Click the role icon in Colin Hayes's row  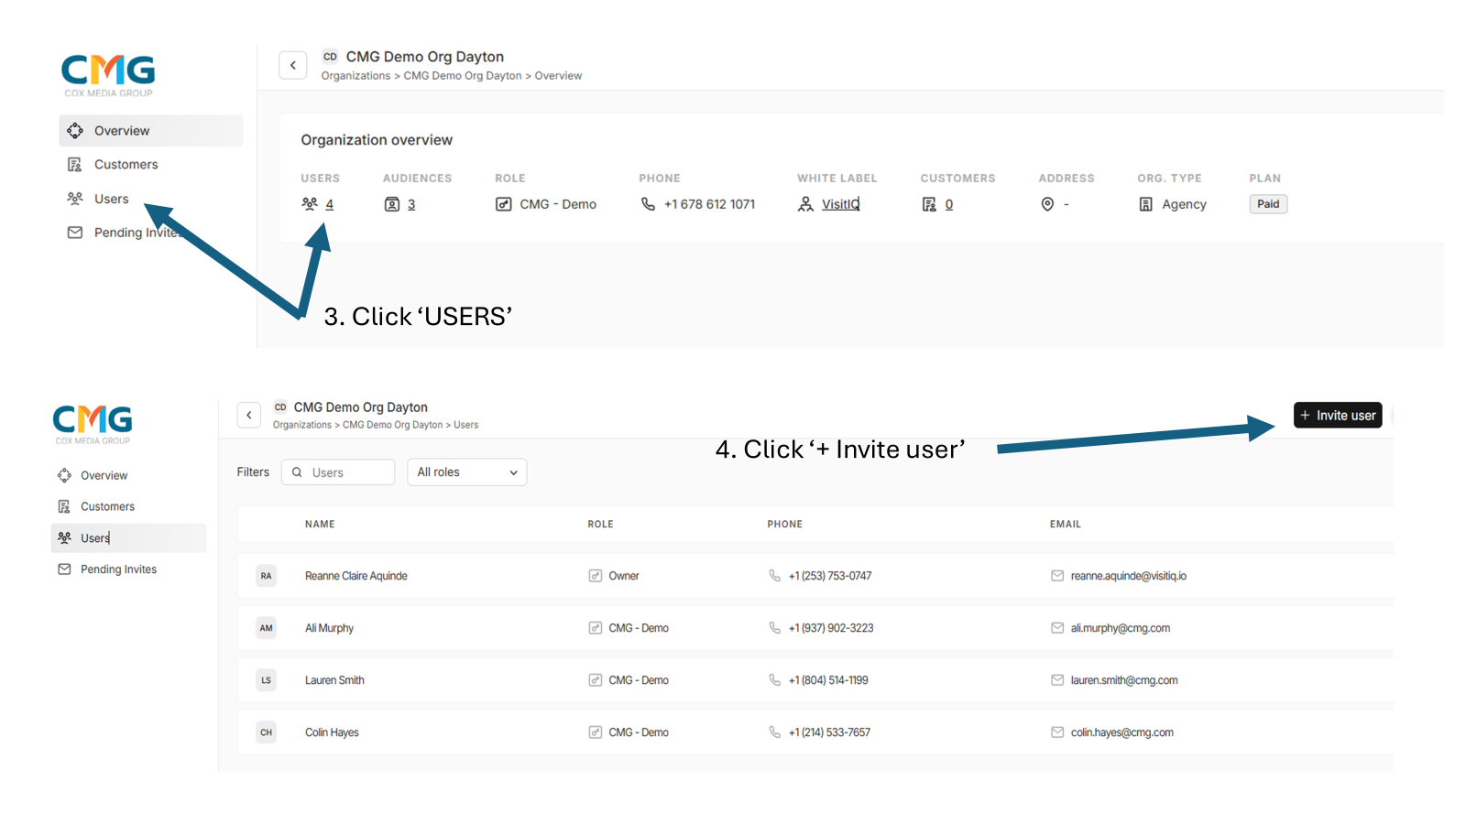[x=596, y=732]
